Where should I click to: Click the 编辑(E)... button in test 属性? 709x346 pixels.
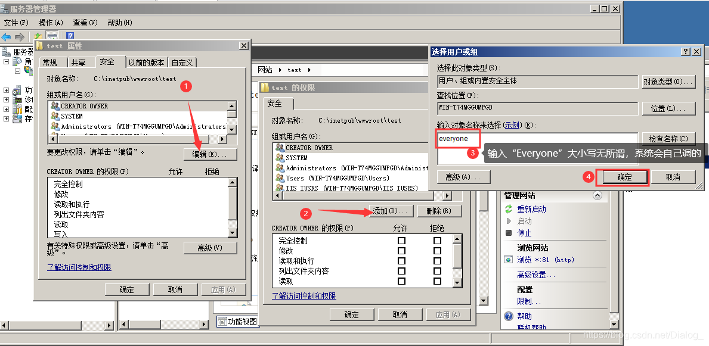click(x=210, y=154)
